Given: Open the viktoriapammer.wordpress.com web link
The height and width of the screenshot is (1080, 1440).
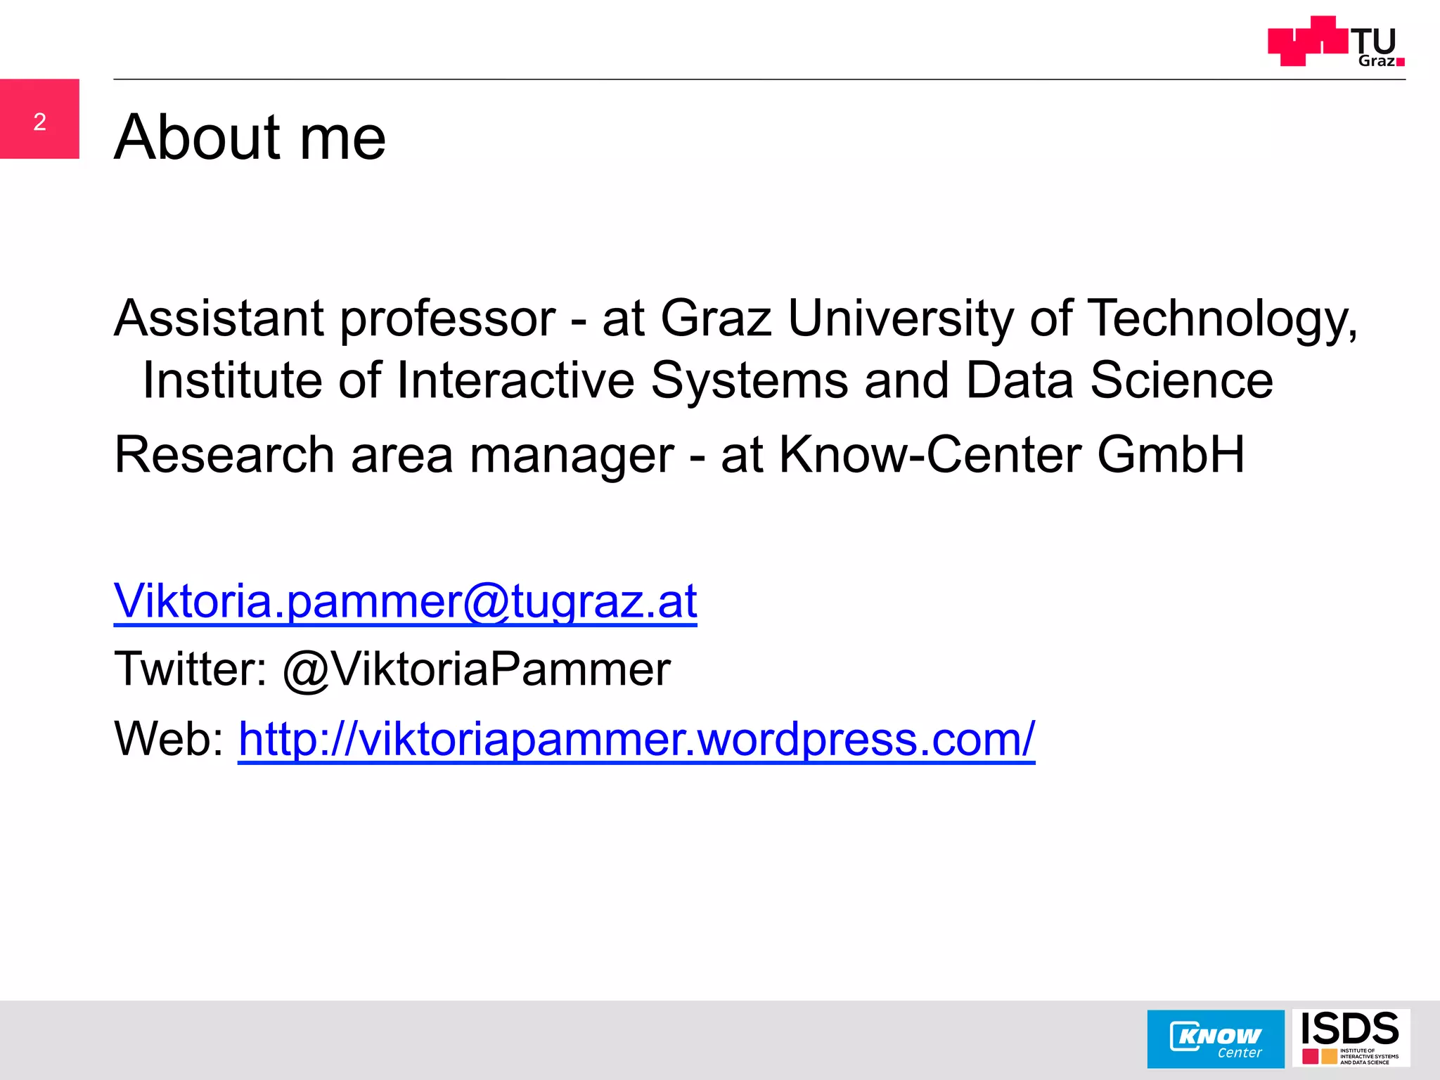Looking at the screenshot, I should (636, 739).
